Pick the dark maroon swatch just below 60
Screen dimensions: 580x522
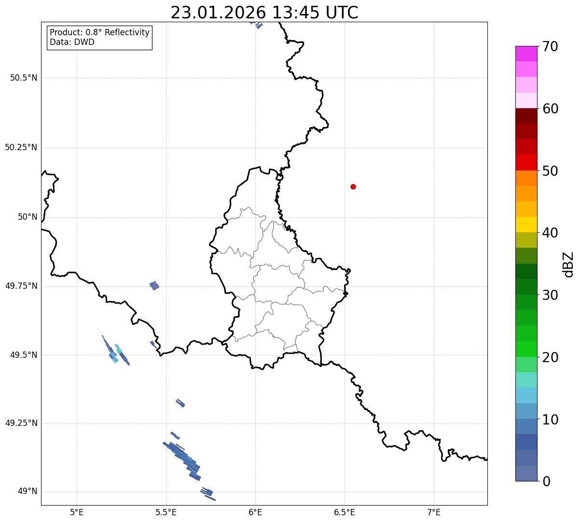pyautogui.click(x=526, y=116)
